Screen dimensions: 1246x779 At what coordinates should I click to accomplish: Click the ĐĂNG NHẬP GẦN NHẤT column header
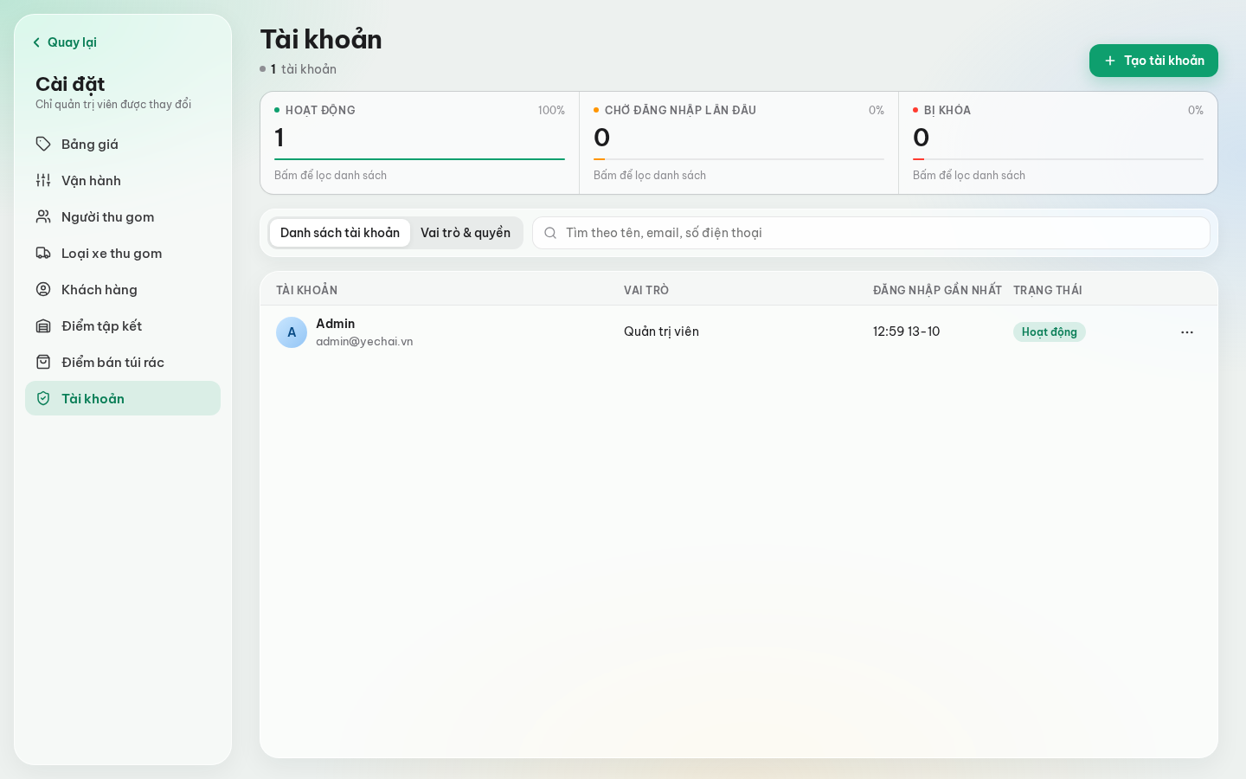(x=937, y=290)
